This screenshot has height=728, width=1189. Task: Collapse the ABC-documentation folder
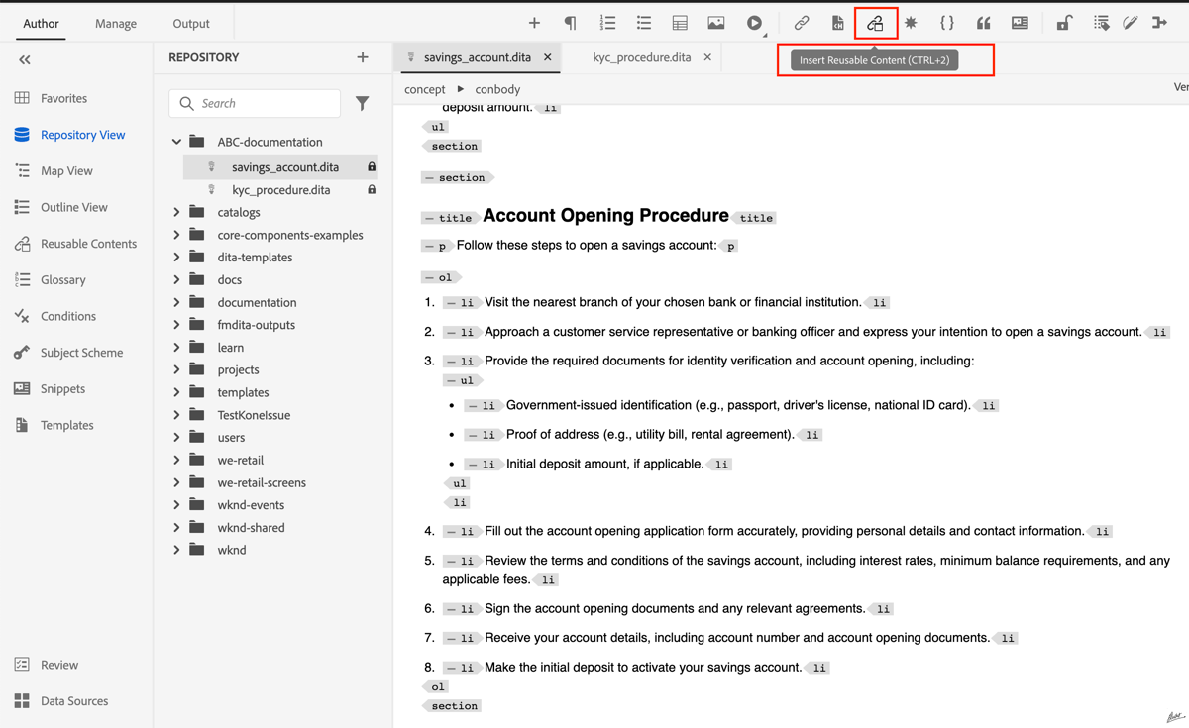(x=176, y=141)
